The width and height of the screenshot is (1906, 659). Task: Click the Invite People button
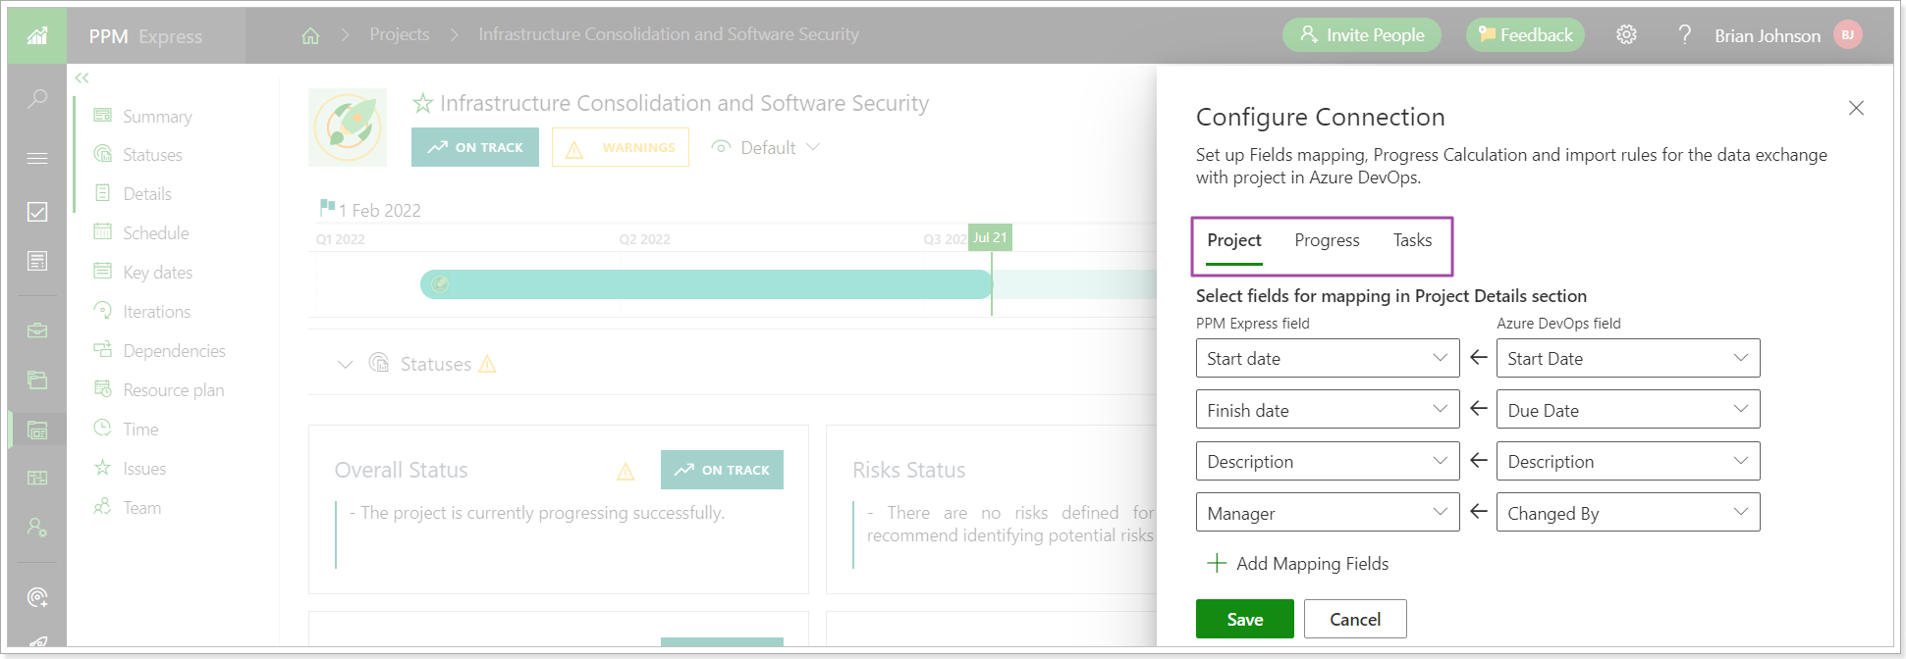tap(1361, 35)
